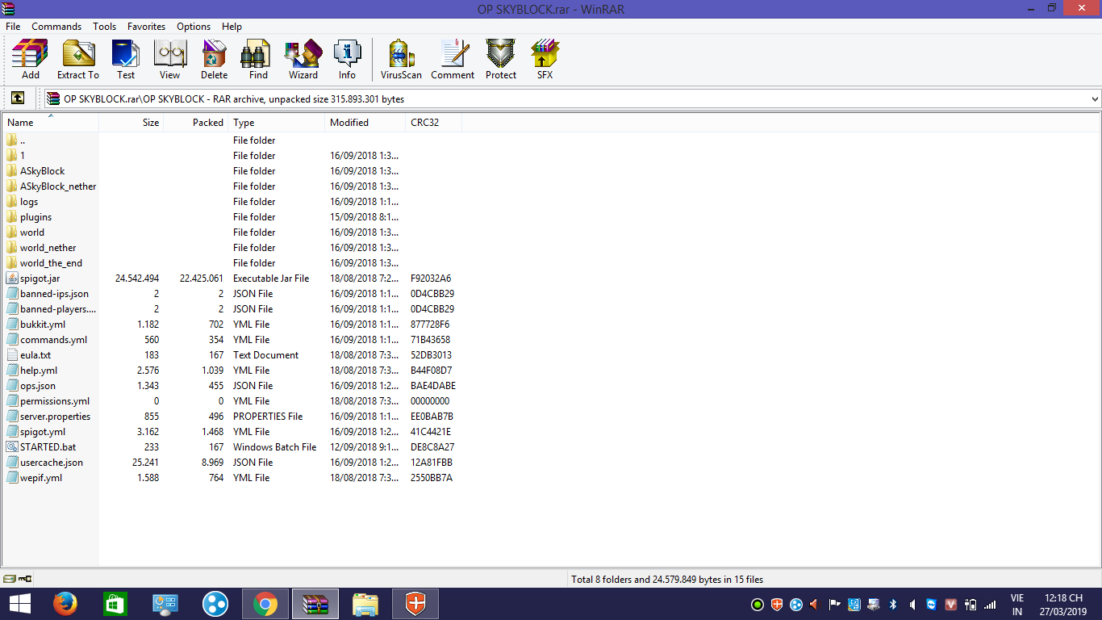Show archive Info
Screen dimensions: 1102x620
click(347, 60)
